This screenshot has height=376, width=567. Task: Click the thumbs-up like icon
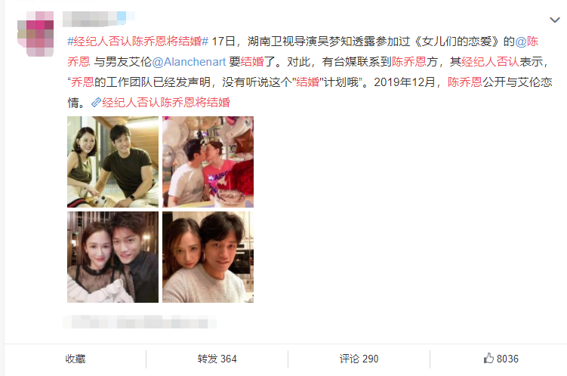point(488,358)
